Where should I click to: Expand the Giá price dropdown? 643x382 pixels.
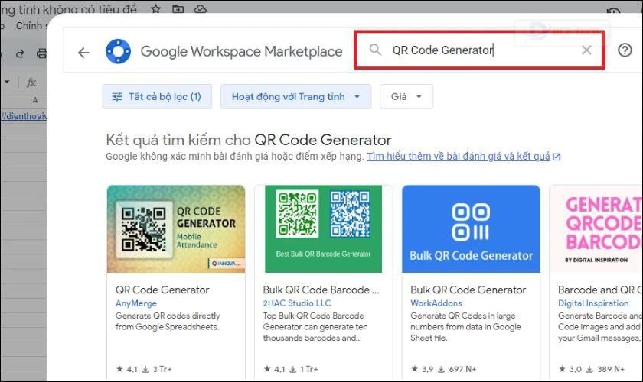[406, 96]
